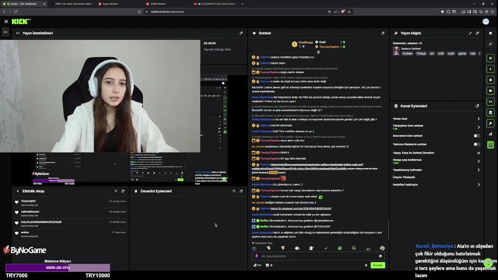This screenshot has height=280, width=498.
Task: Open the profile avatar menu
Action: coord(486,22)
